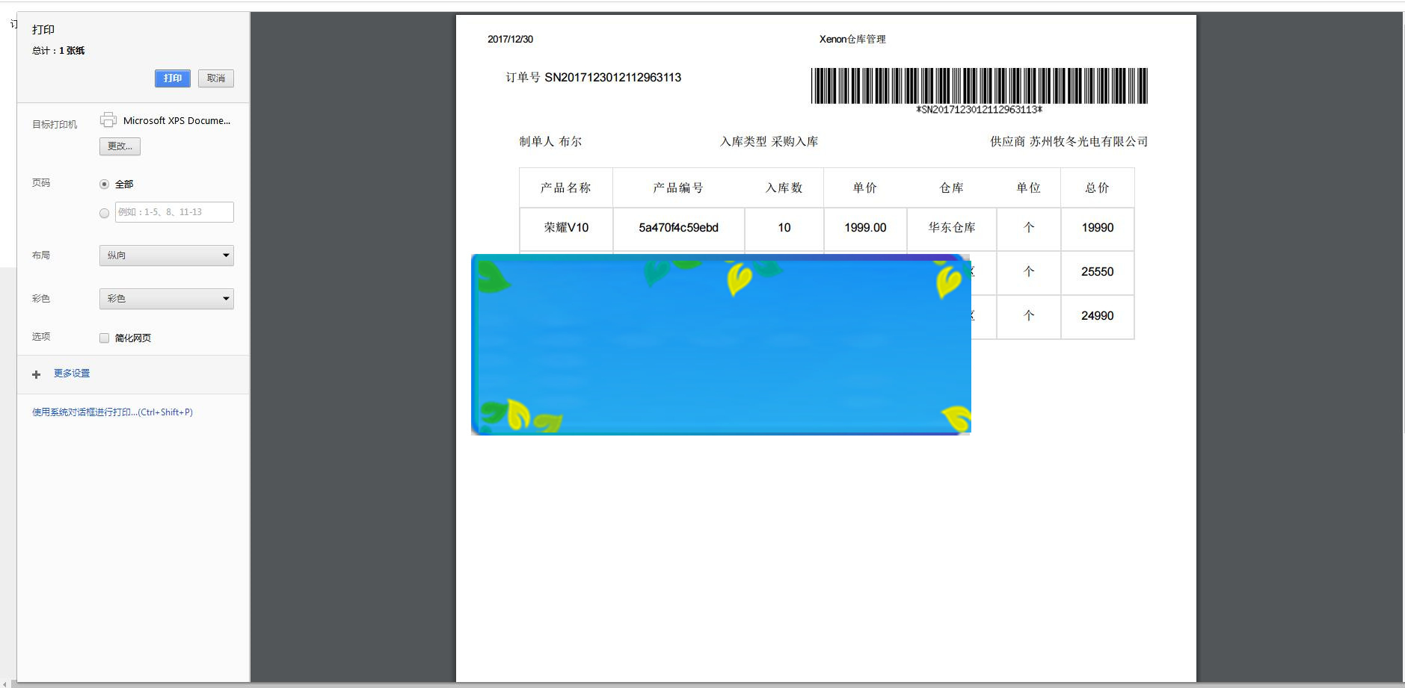Click the blue leaf-patterned banner overlay

[720, 344]
